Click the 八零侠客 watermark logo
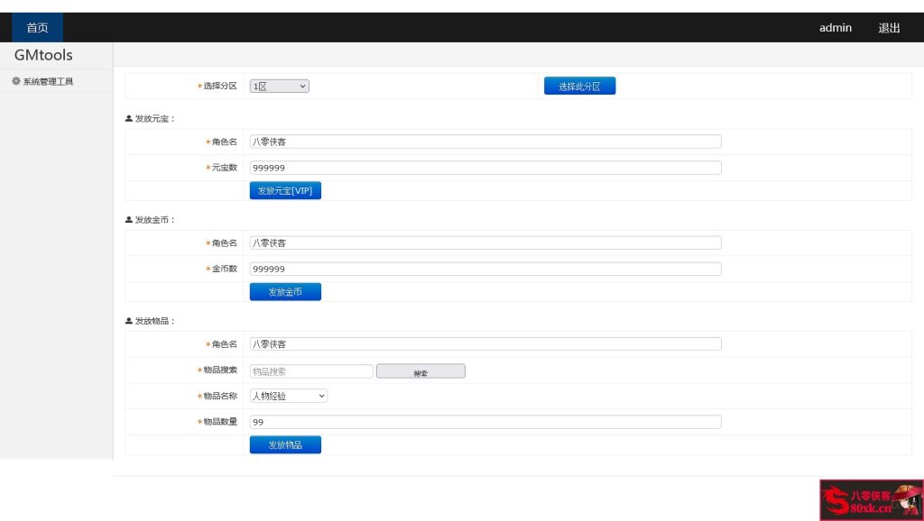 click(870, 499)
